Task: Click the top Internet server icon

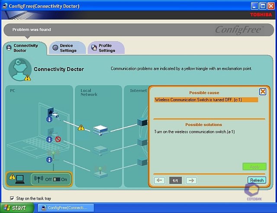Action: click(x=142, y=122)
